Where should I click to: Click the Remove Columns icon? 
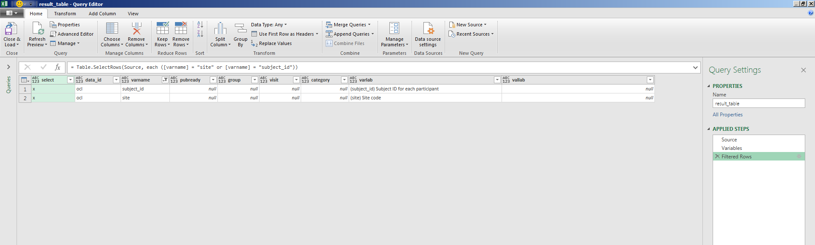(136, 28)
